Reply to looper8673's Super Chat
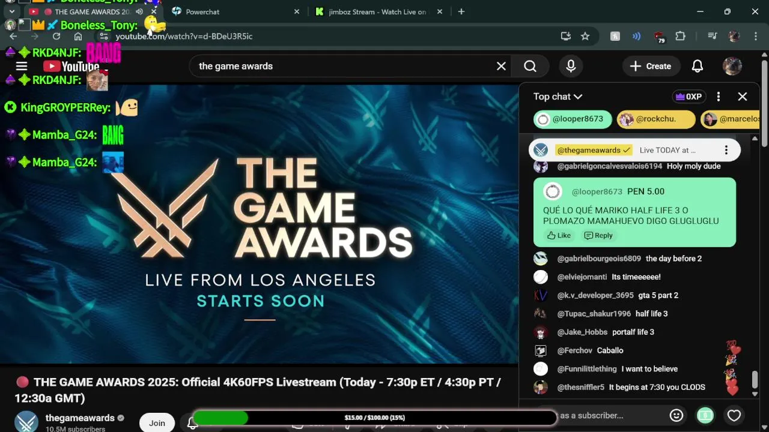The image size is (769, 432). 598,235
